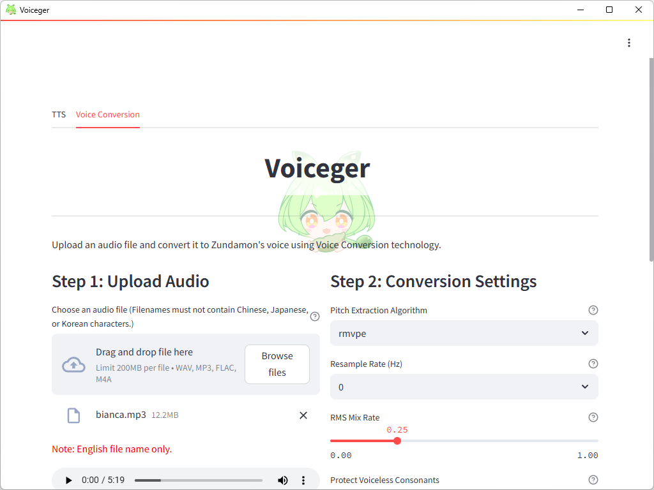Click the RMS Mix Rate slider handle

pyautogui.click(x=397, y=441)
